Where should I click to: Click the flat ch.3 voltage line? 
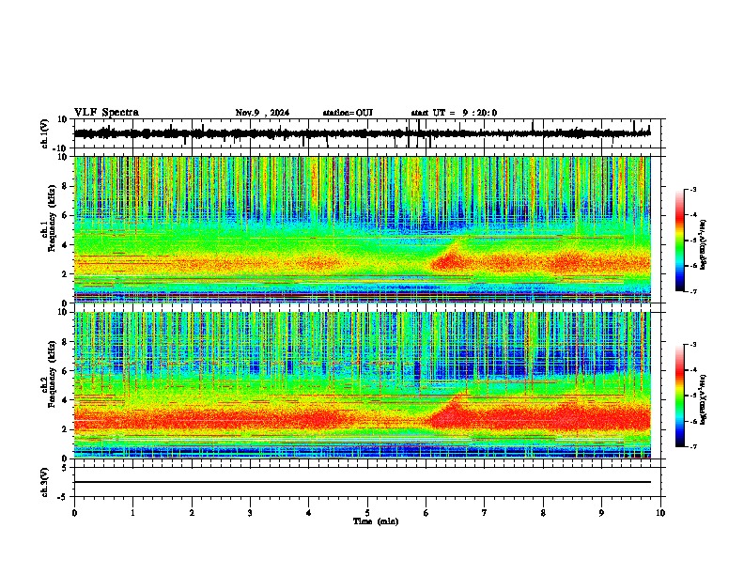point(362,482)
